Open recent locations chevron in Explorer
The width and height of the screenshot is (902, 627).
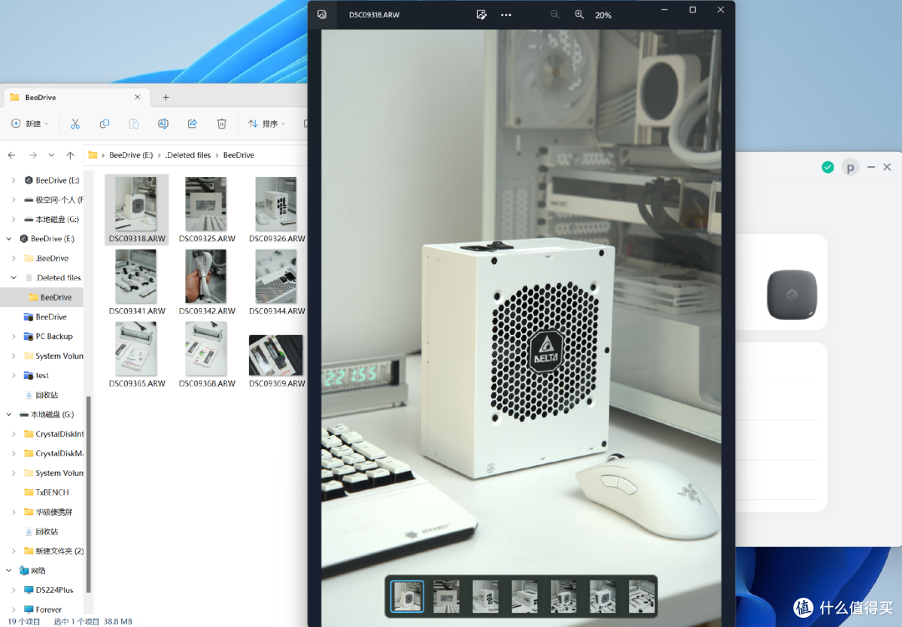click(x=52, y=155)
